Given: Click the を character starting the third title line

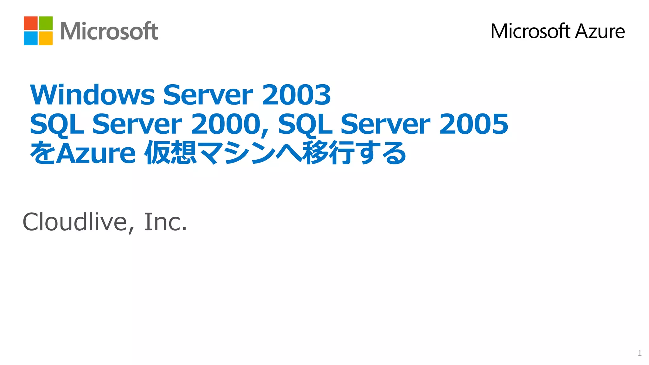Looking at the screenshot, I should pos(42,153).
